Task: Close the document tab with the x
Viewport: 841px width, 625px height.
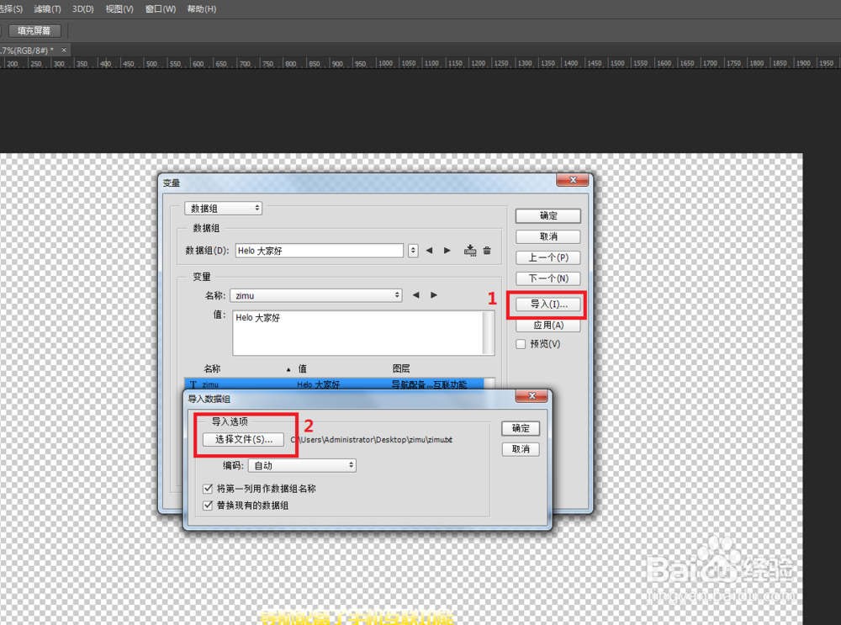Action: (x=64, y=50)
